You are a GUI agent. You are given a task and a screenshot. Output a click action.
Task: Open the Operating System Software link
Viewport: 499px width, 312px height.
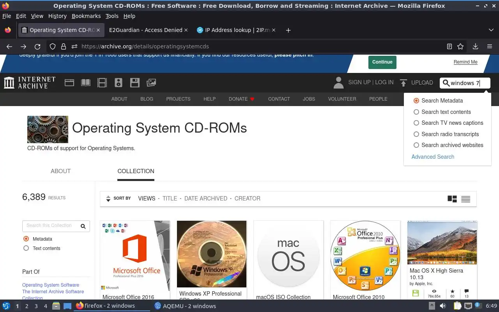[x=51, y=285]
